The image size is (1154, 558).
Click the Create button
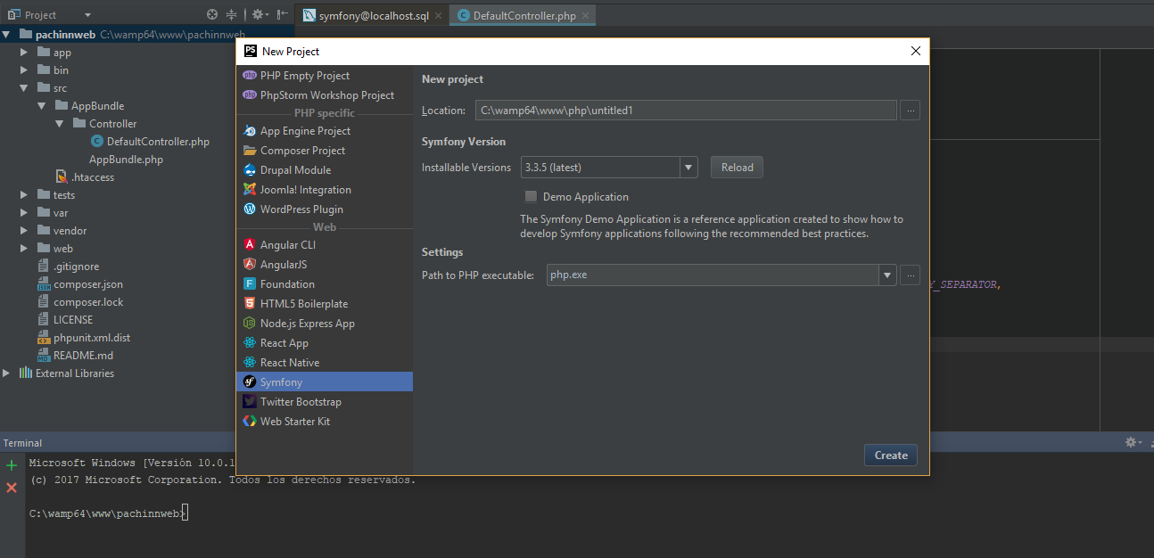coord(891,455)
